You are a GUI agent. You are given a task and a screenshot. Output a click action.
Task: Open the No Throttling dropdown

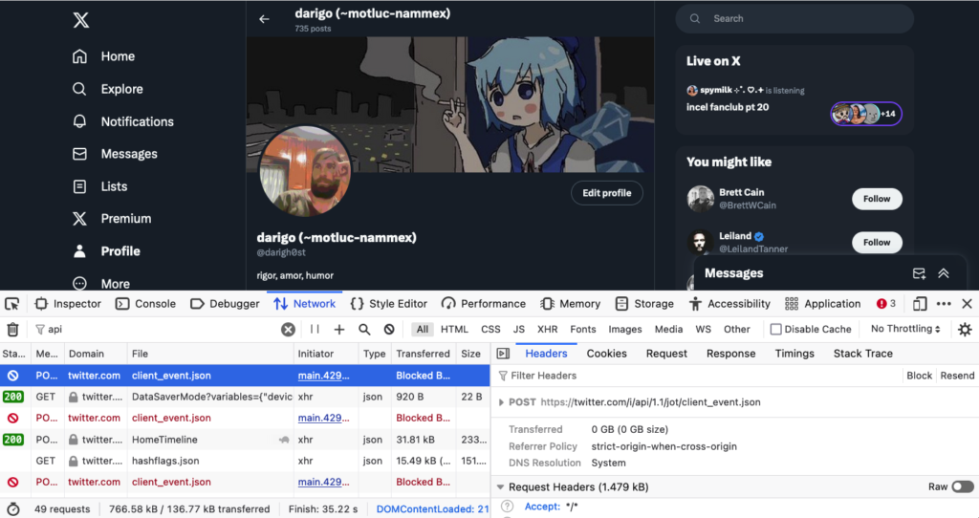pyautogui.click(x=904, y=330)
